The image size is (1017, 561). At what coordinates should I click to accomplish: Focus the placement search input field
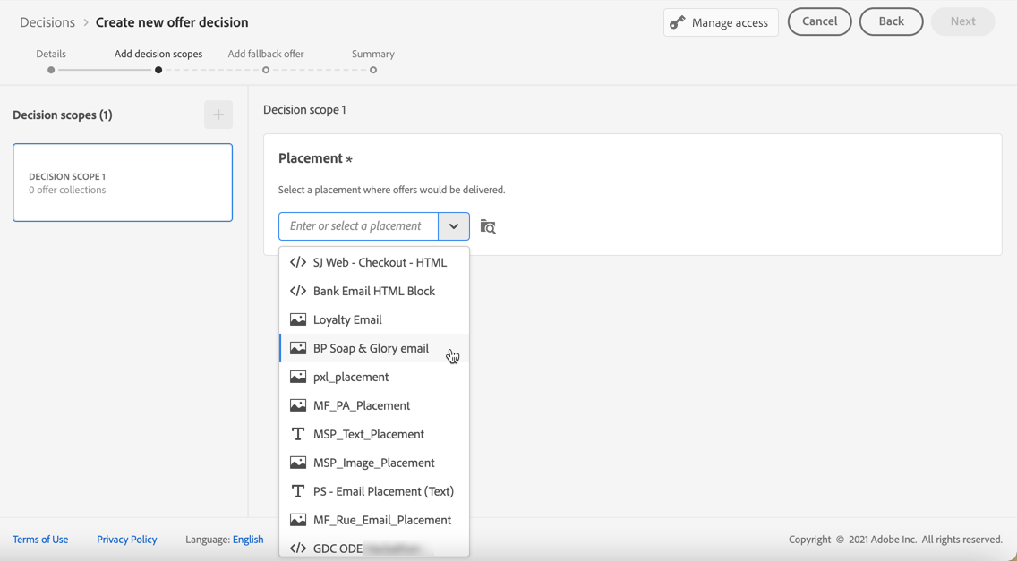(358, 226)
